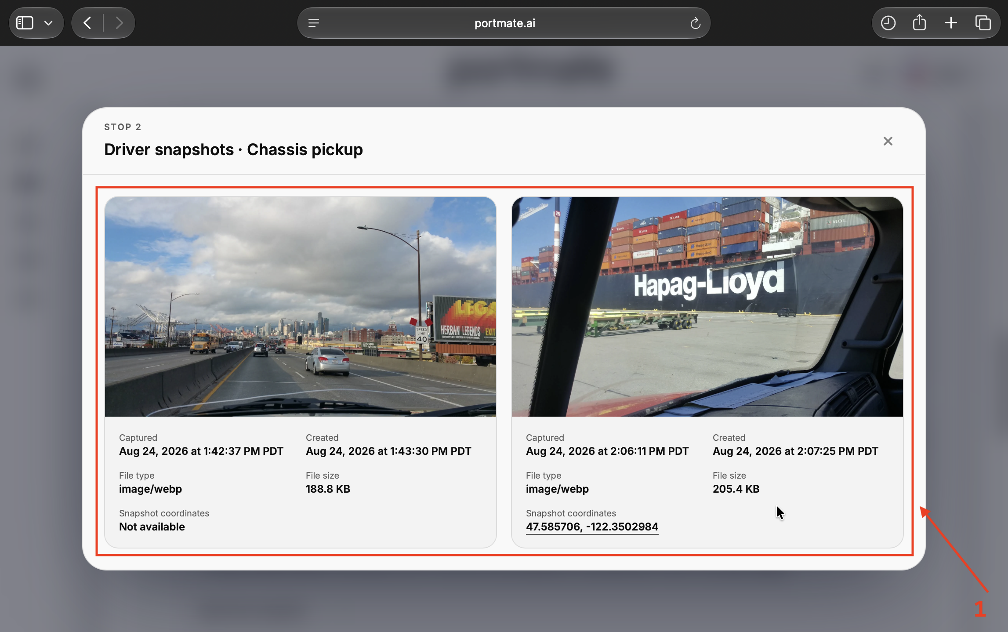Toggle the Safari sidebar
Screen dimensions: 1008x632
25,23
